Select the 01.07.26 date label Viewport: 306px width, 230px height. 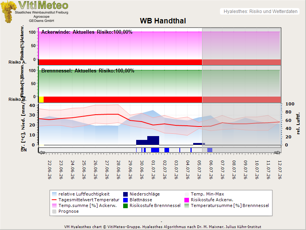coord(153,170)
